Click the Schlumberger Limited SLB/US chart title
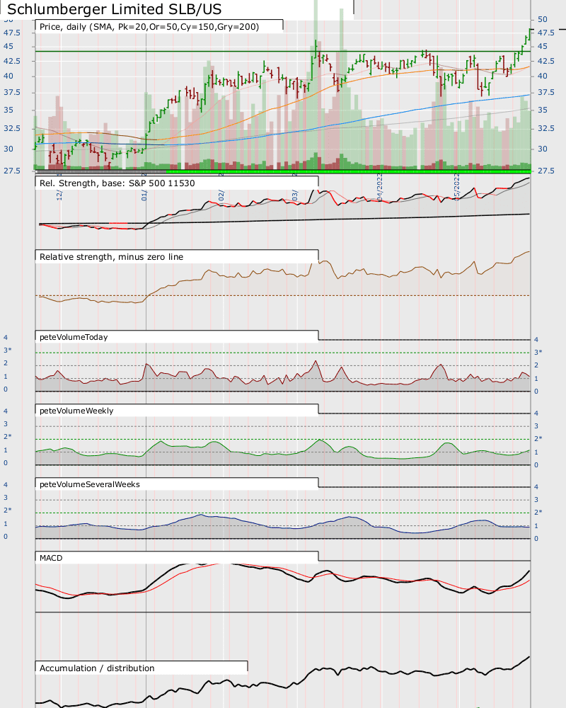Image resolution: width=566 pixels, height=708 pixels. click(x=115, y=9)
